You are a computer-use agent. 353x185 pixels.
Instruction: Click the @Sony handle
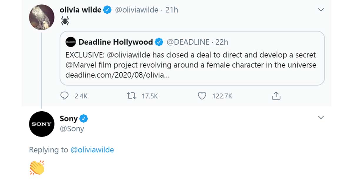(x=72, y=129)
